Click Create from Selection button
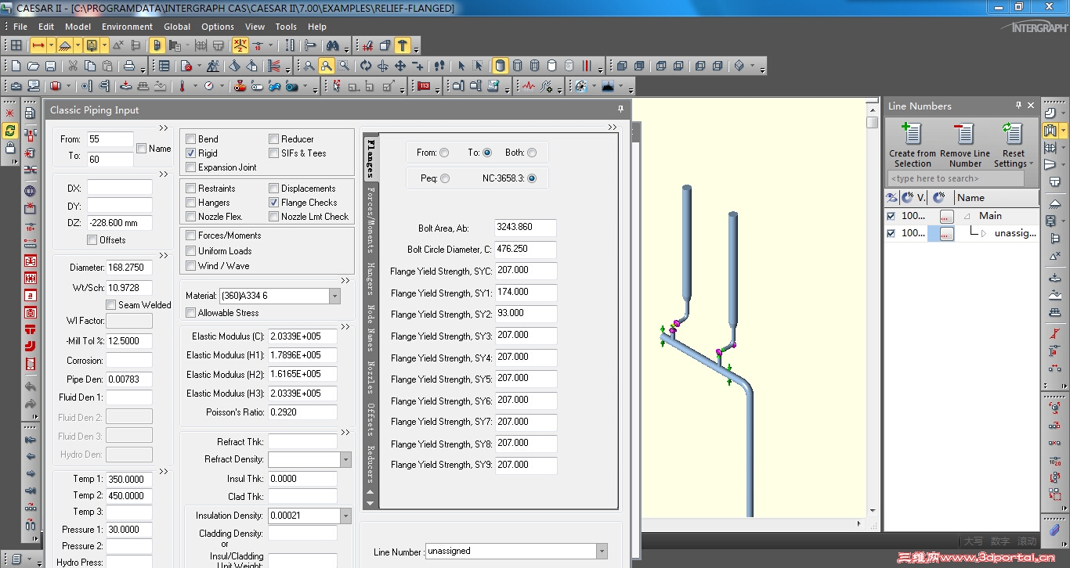This screenshot has height=568, width=1070. click(913, 145)
